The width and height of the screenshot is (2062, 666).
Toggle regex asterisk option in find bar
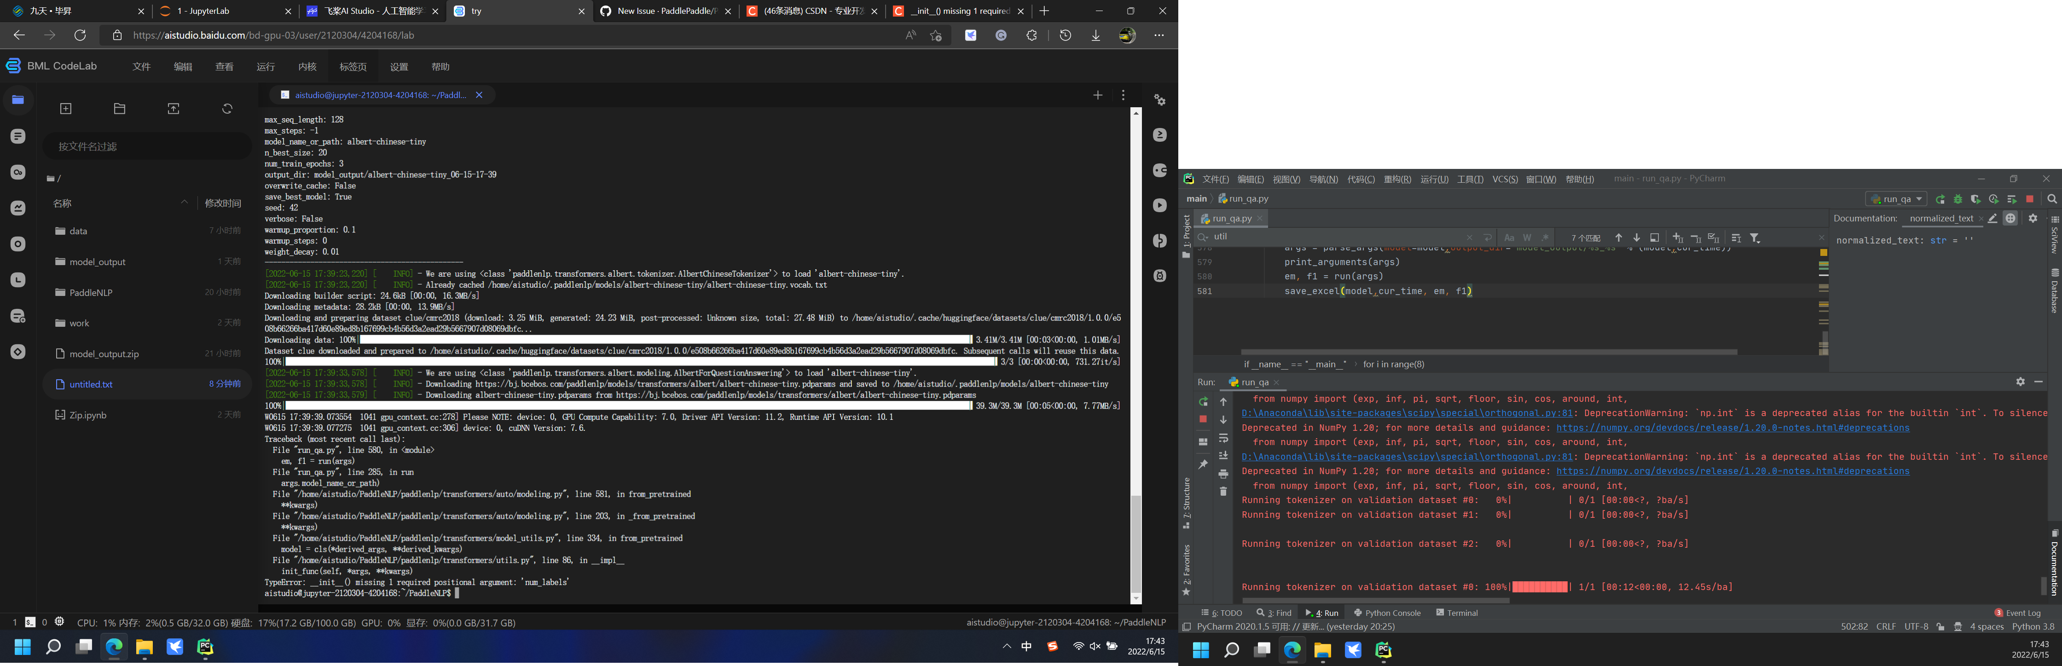1545,238
